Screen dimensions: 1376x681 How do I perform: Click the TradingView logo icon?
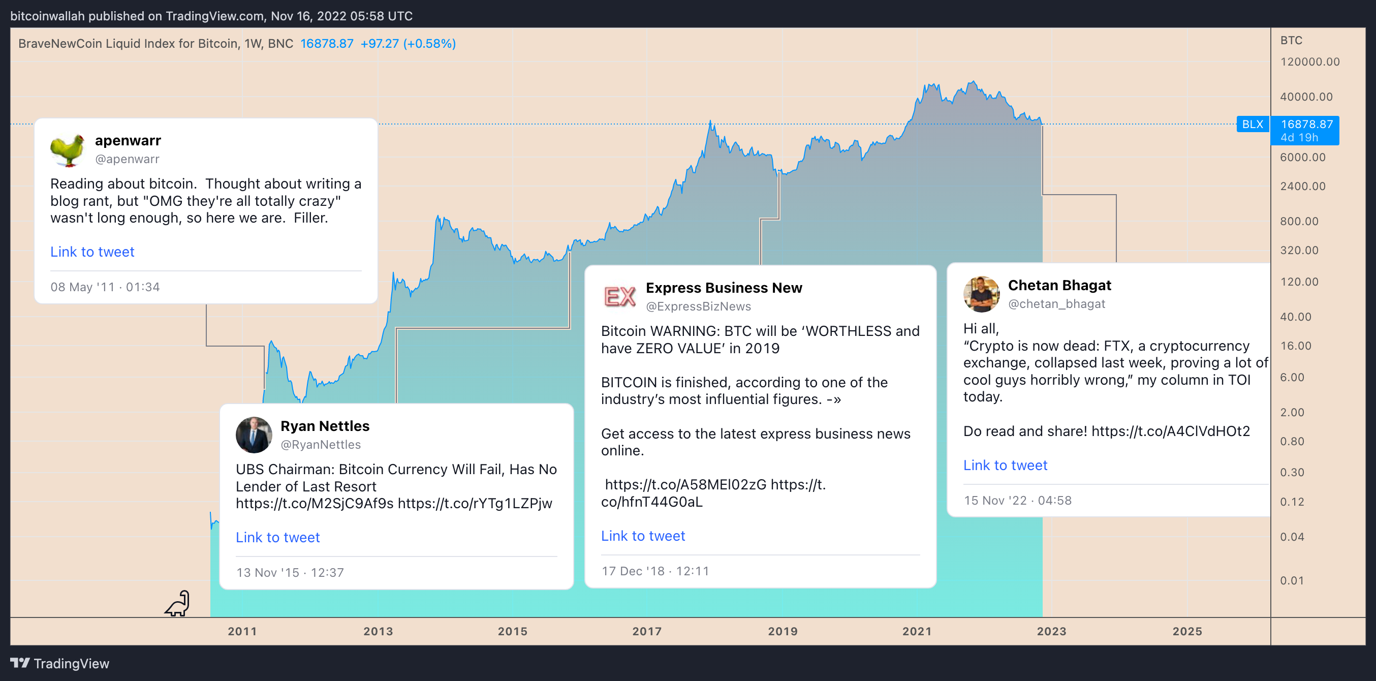(x=20, y=663)
